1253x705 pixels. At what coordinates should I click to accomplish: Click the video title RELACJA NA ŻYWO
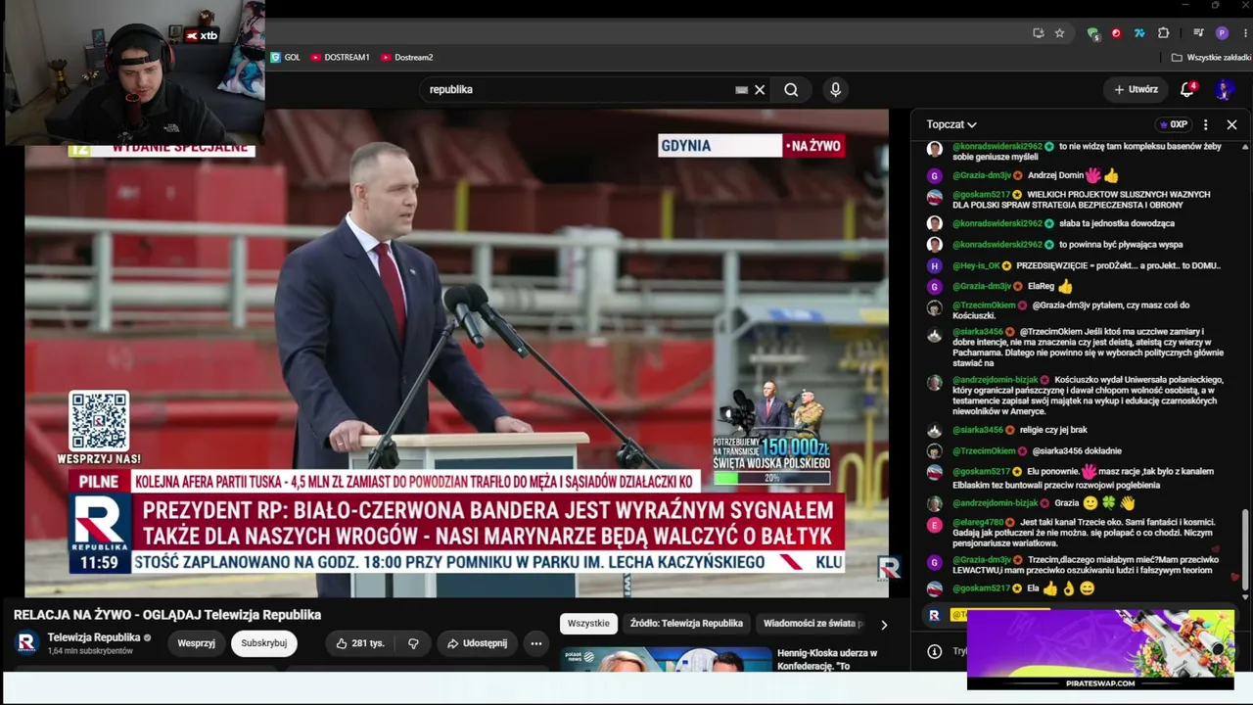click(167, 615)
